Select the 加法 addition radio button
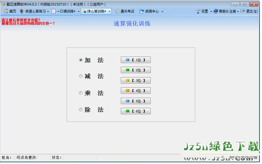The height and width of the screenshot is (164, 262). pos(81,60)
